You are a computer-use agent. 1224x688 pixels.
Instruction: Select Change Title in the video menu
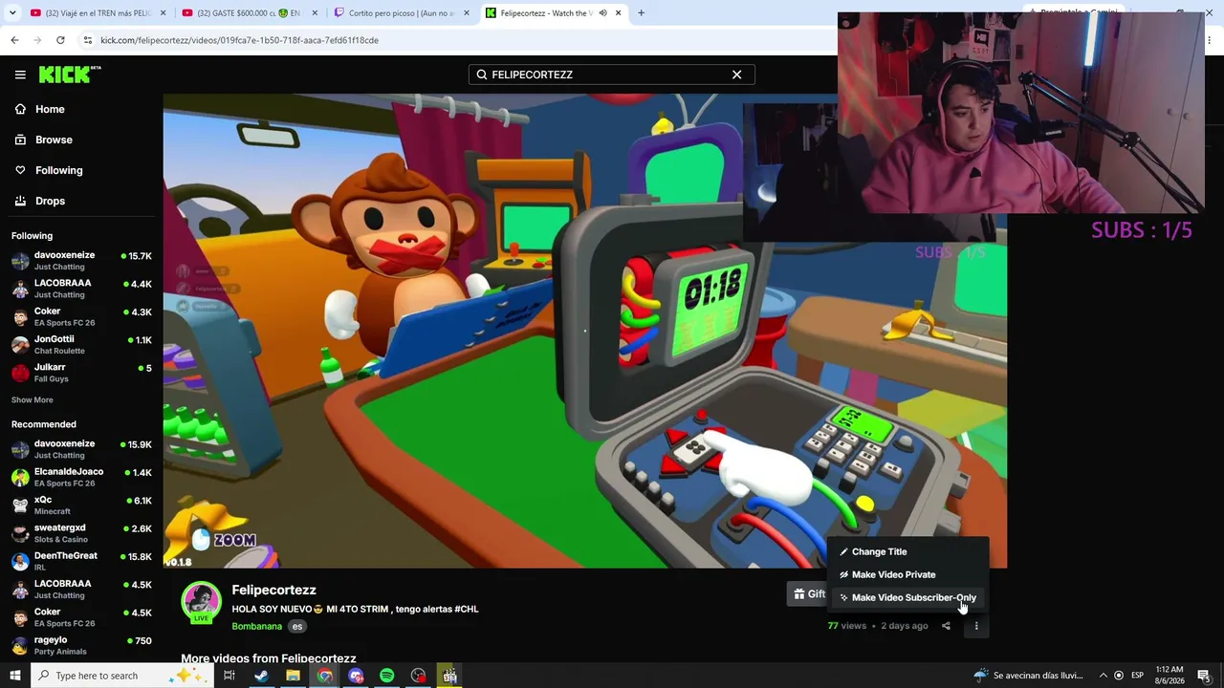tap(908, 551)
